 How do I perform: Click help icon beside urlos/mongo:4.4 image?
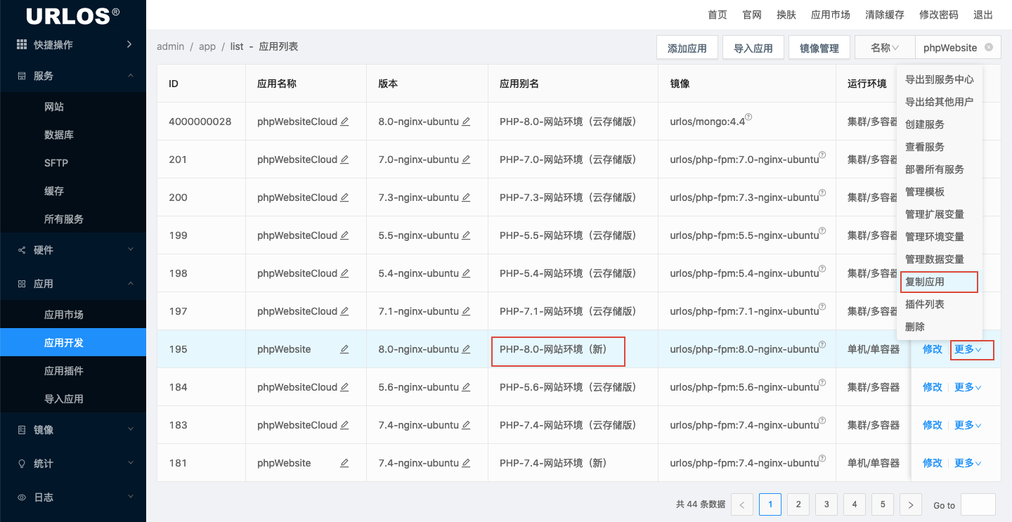click(x=748, y=117)
